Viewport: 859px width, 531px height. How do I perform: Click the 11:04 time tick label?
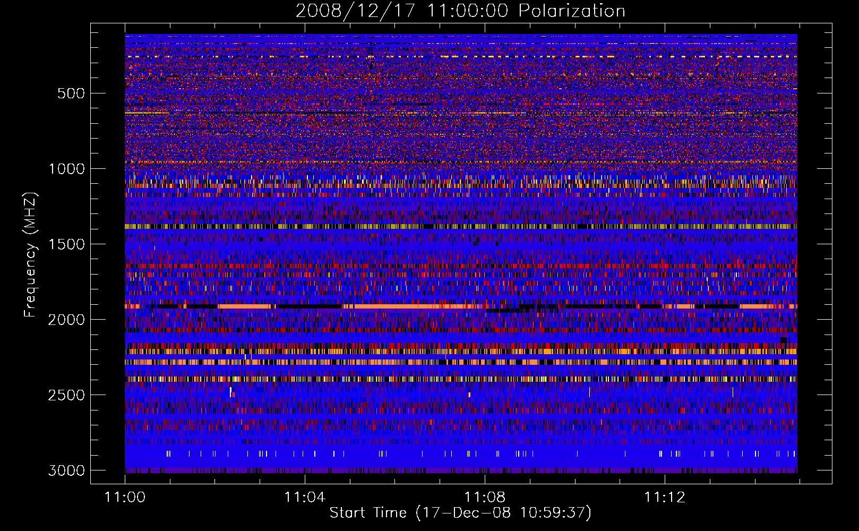(x=305, y=498)
